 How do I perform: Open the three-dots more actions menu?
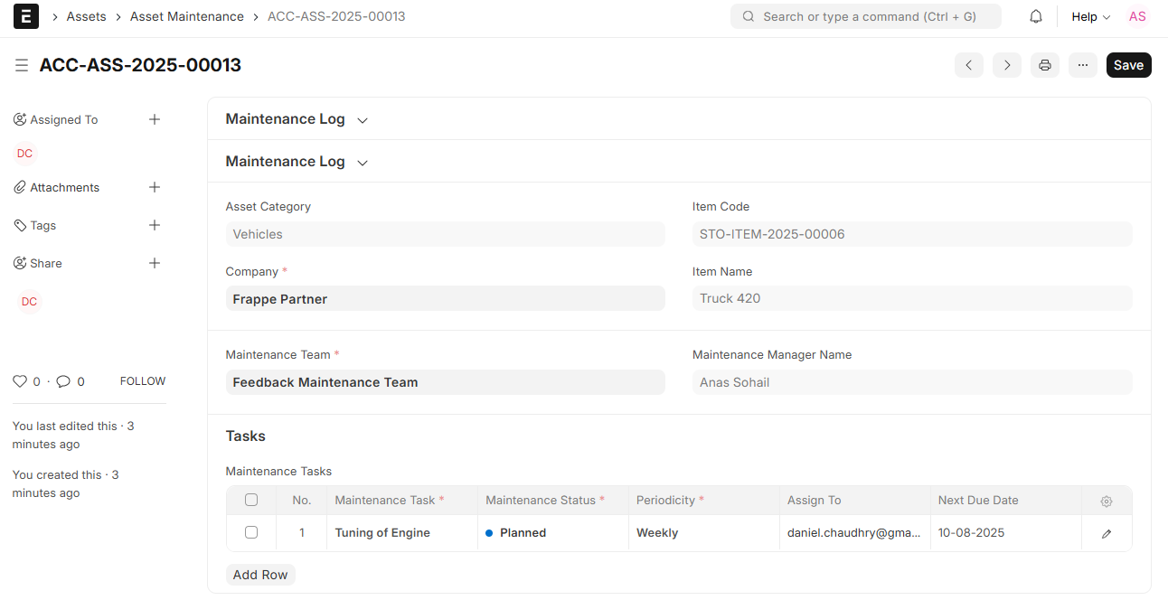[1083, 65]
